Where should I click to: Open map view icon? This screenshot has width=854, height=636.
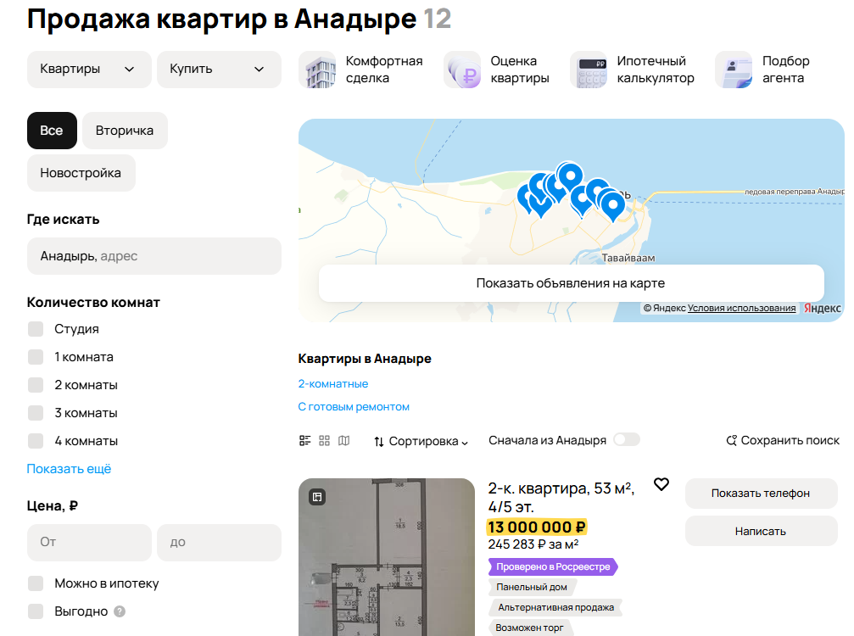(344, 441)
